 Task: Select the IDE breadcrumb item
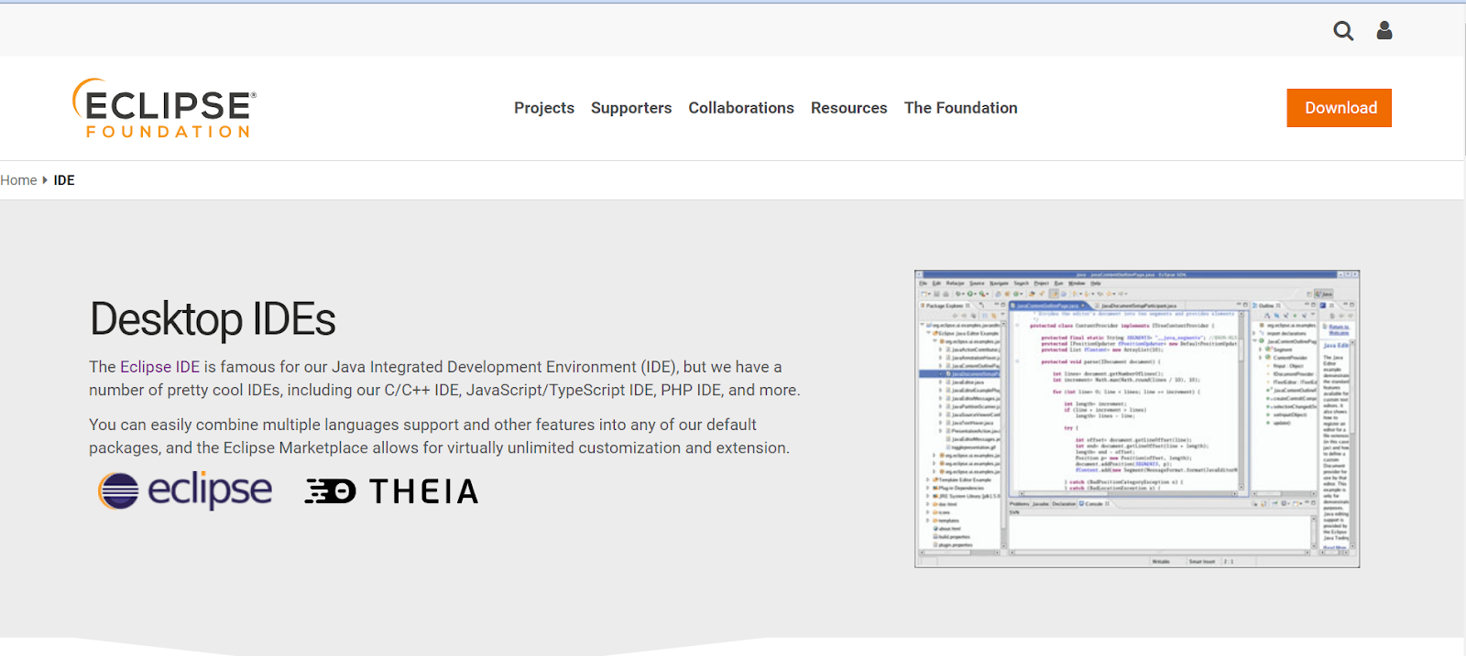point(64,180)
